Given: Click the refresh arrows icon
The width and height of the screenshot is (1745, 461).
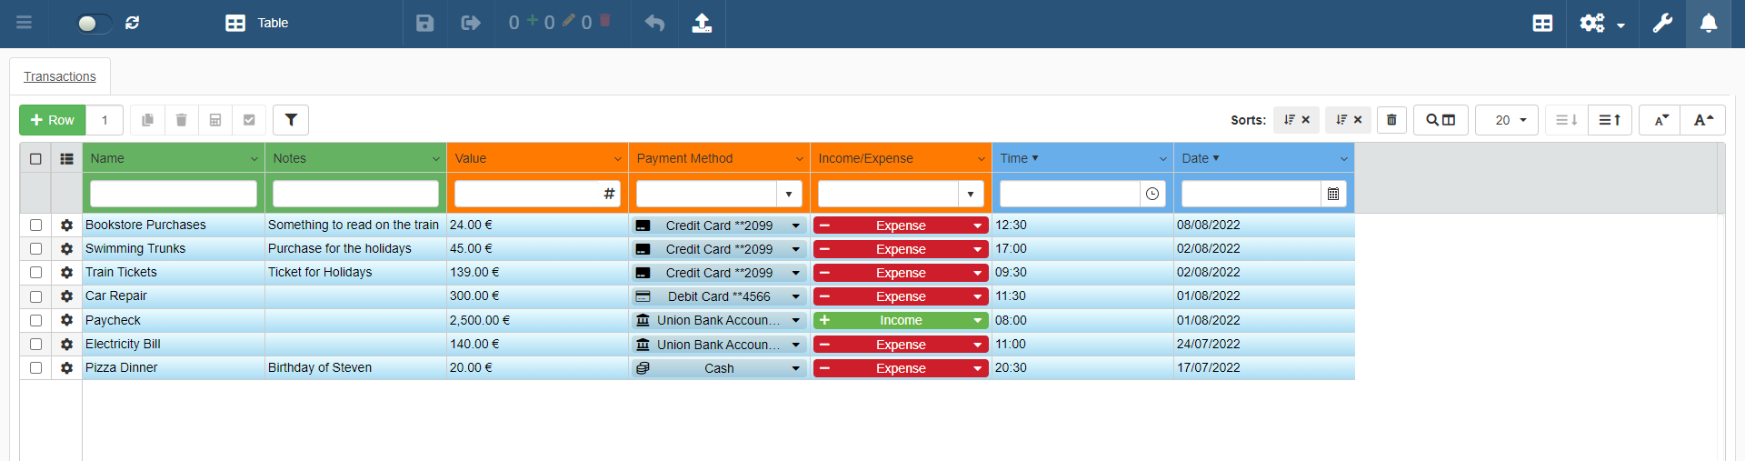Looking at the screenshot, I should (133, 23).
